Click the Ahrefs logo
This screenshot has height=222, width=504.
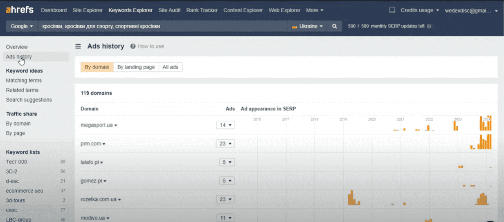pyautogui.click(x=20, y=10)
